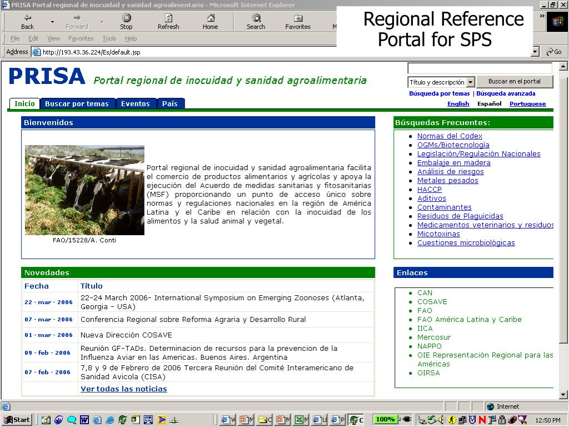Open the COSAVE link under Enlaces
Image resolution: width=569 pixels, height=427 pixels.
[432, 302]
